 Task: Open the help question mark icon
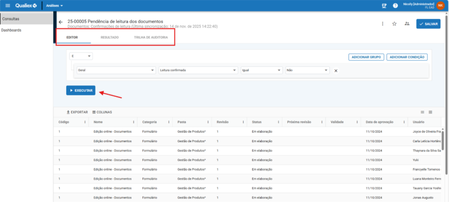pos(395,5)
